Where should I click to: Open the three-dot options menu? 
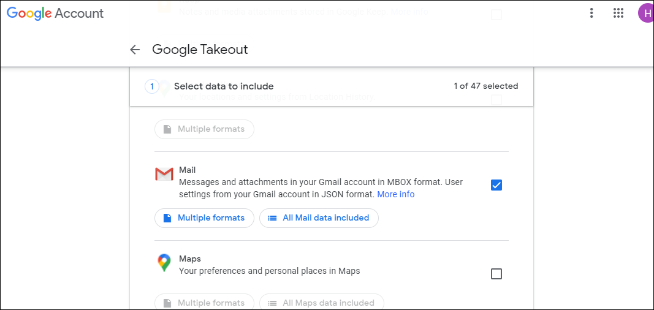pyautogui.click(x=591, y=13)
